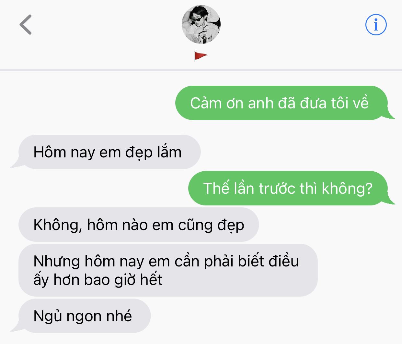Click the tail of the 'Cảm ơn anh' green bubble

[390, 115]
